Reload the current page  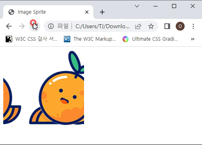(35, 26)
